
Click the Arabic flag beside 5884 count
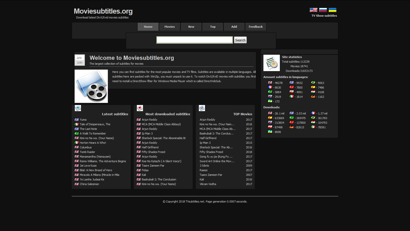pos(270,92)
